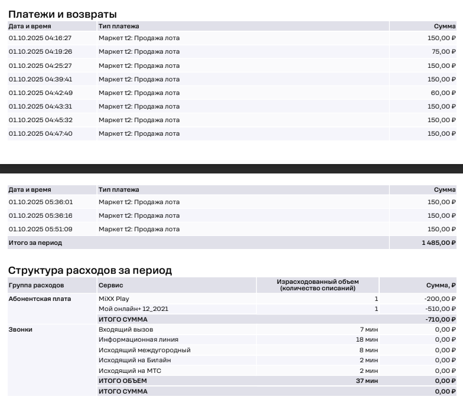Click the 75,00 ₽ payment amount
This screenshot has height=403, width=463.
444,52
